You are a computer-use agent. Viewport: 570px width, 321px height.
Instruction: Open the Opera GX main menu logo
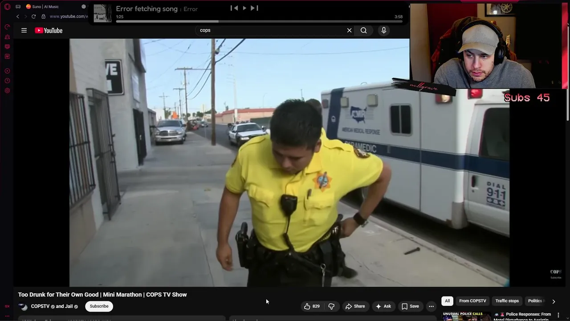pos(7,7)
